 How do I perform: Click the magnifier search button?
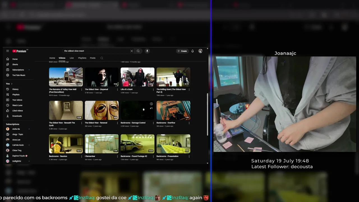coord(138,51)
